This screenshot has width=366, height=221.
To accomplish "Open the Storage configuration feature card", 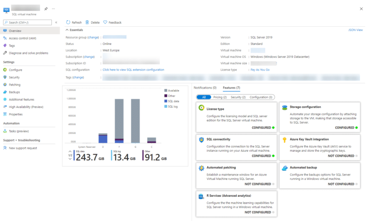I will [x=320, y=117].
